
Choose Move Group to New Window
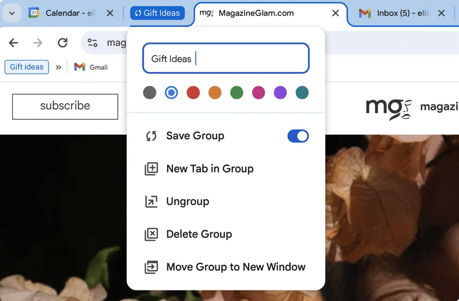pos(226,267)
